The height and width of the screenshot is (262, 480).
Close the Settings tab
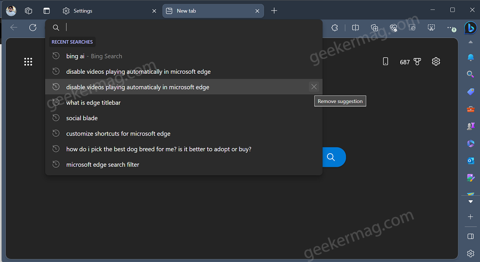pyautogui.click(x=154, y=11)
